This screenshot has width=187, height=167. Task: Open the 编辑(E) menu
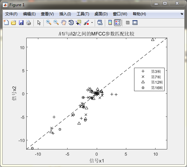tap(29, 14)
